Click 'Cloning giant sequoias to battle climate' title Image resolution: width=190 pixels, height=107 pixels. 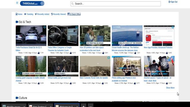coord(30,79)
